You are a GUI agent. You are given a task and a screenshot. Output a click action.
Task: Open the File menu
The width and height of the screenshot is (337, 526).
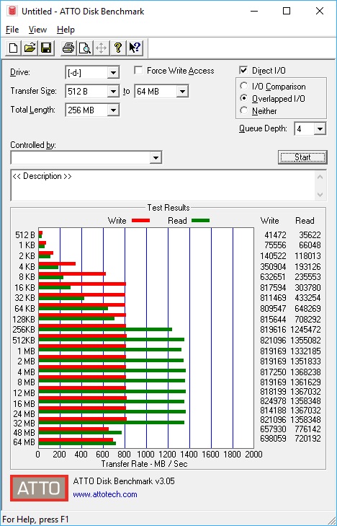12,30
